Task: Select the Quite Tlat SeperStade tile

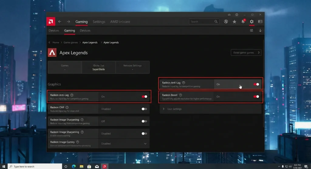Action: click(99, 67)
